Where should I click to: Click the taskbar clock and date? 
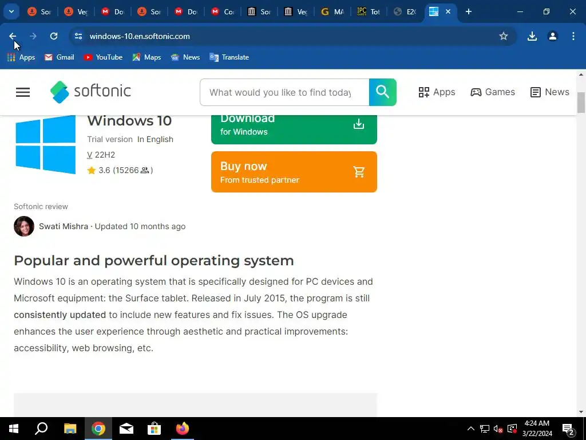pyautogui.click(x=537, y=429)
